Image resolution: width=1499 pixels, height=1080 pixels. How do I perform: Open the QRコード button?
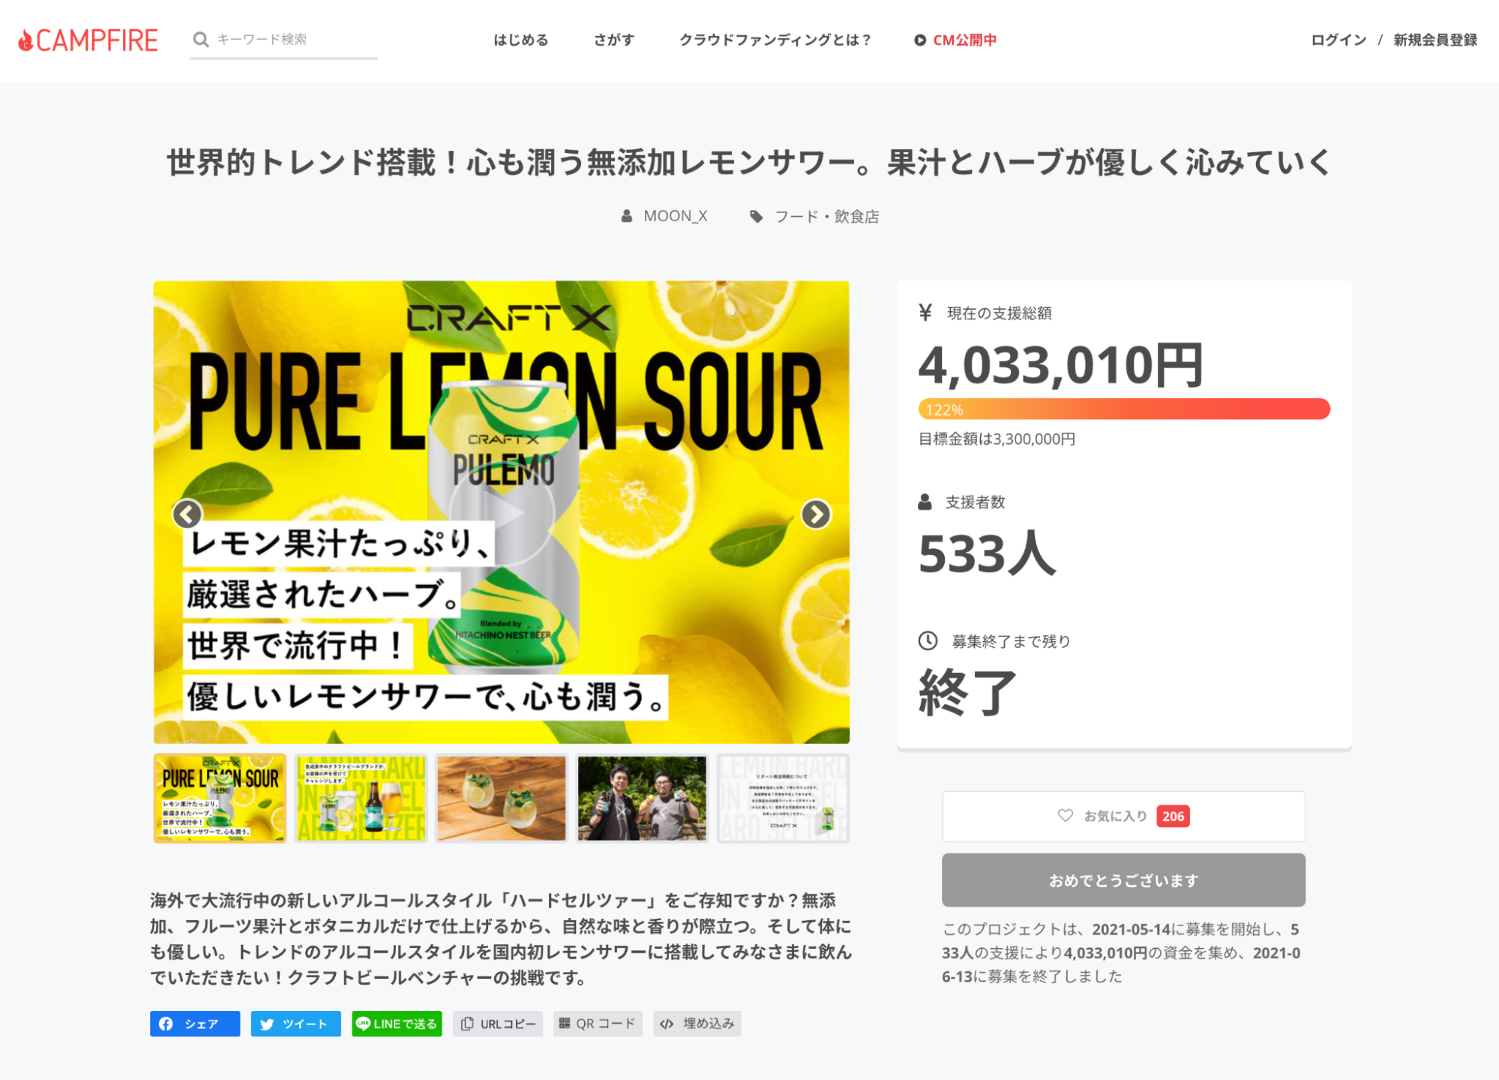[x=598, y=1024]
